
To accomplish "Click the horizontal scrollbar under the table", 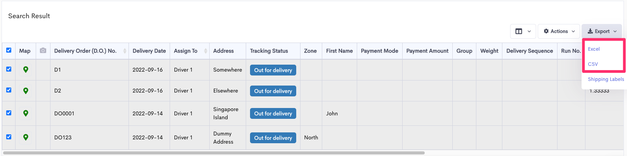I will coord(214,153).
